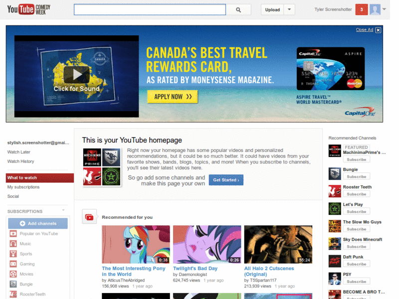399x299 pixels.
Task: Click the T5Spartan117 uploader name
Action: pos(263,280)
